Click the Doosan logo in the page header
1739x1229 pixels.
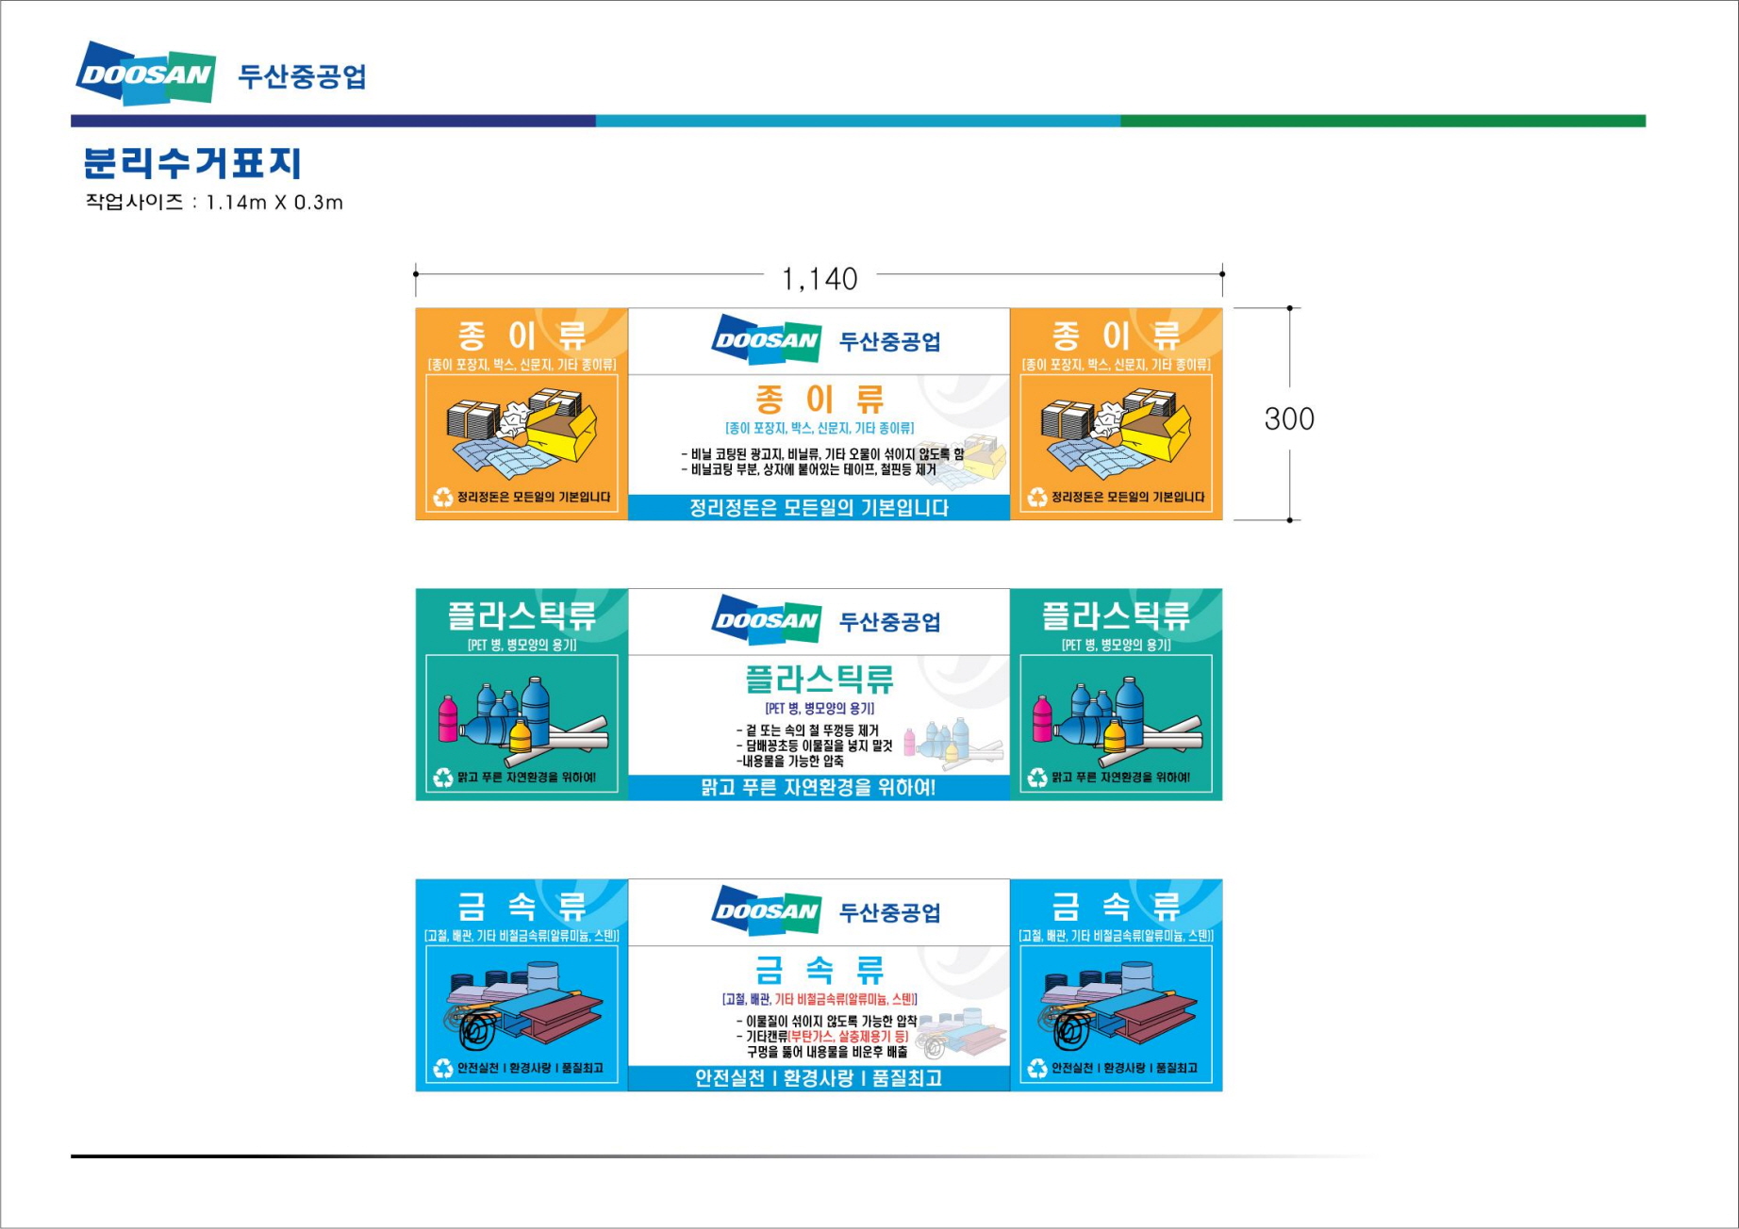coord(146,73)
